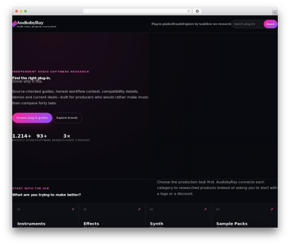Click 'What are you trying to make better?' heading
Image resolution: width=290 pixels, height=245 pixels.
[46, 195]
